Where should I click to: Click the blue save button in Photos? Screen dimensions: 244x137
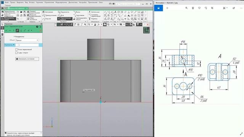coord(159,8)
